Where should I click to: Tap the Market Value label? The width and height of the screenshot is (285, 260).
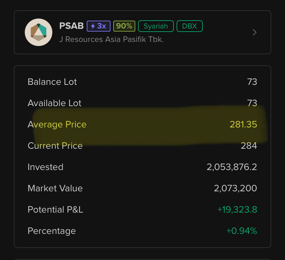55,188
